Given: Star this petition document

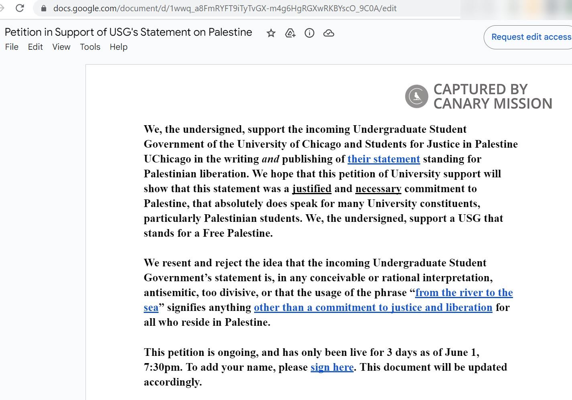Looking at the screenshot, I should [271, 33].
